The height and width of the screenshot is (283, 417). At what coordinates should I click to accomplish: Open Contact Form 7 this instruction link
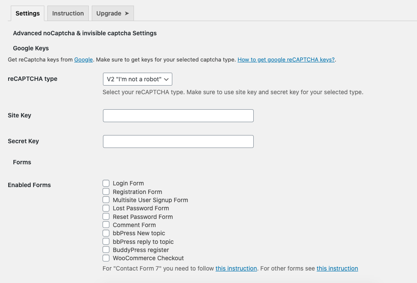(236, 268)
